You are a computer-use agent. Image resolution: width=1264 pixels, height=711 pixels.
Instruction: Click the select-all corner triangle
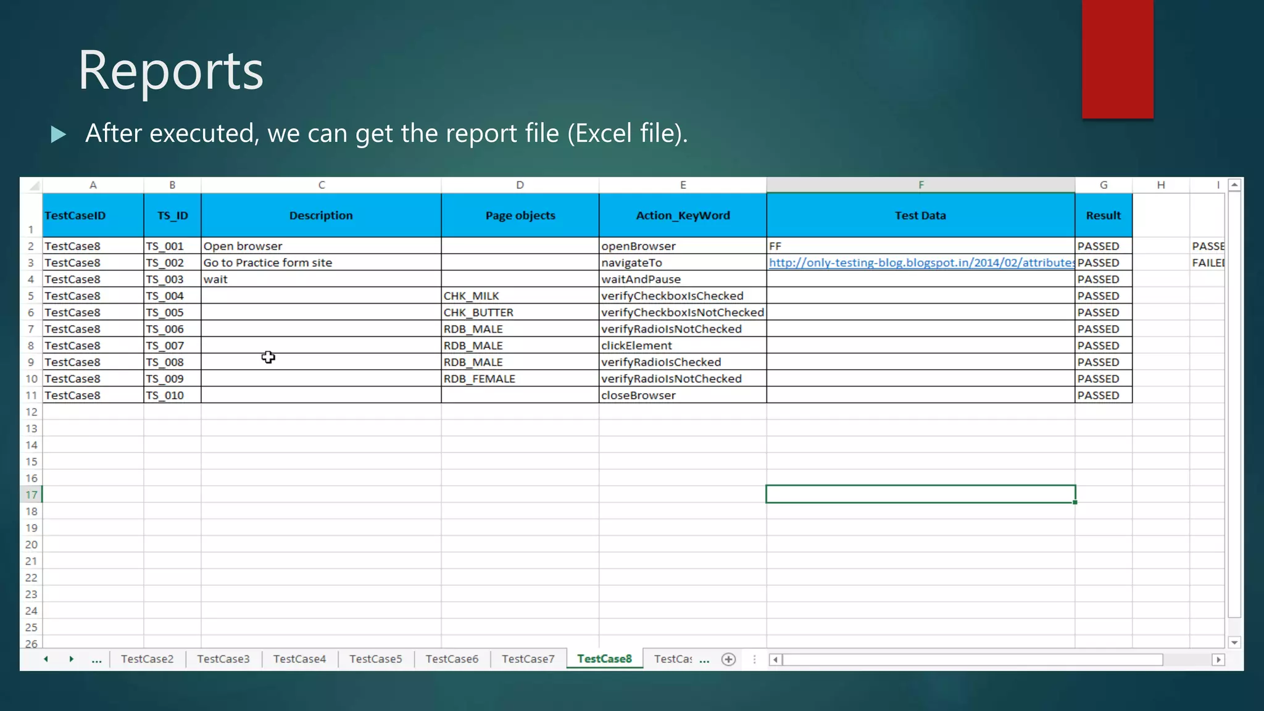35,185
